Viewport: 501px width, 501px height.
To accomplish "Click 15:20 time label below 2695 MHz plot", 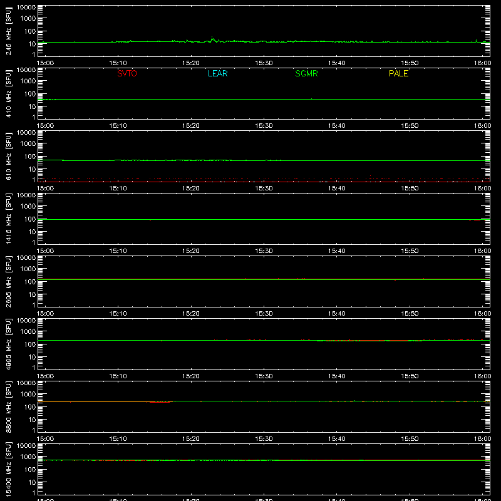I will click(191, 314).
